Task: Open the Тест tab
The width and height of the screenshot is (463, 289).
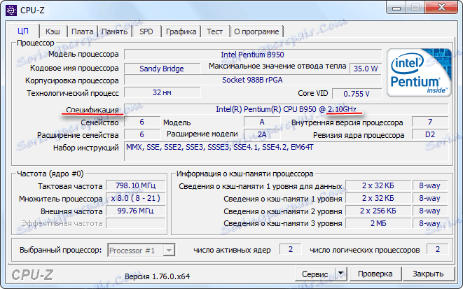Action: 214,31
